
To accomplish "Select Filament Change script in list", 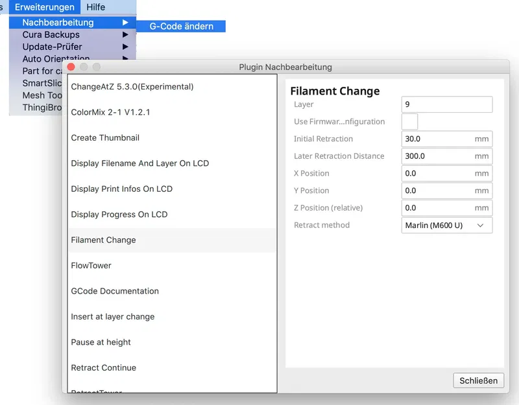I will point(172,240).
